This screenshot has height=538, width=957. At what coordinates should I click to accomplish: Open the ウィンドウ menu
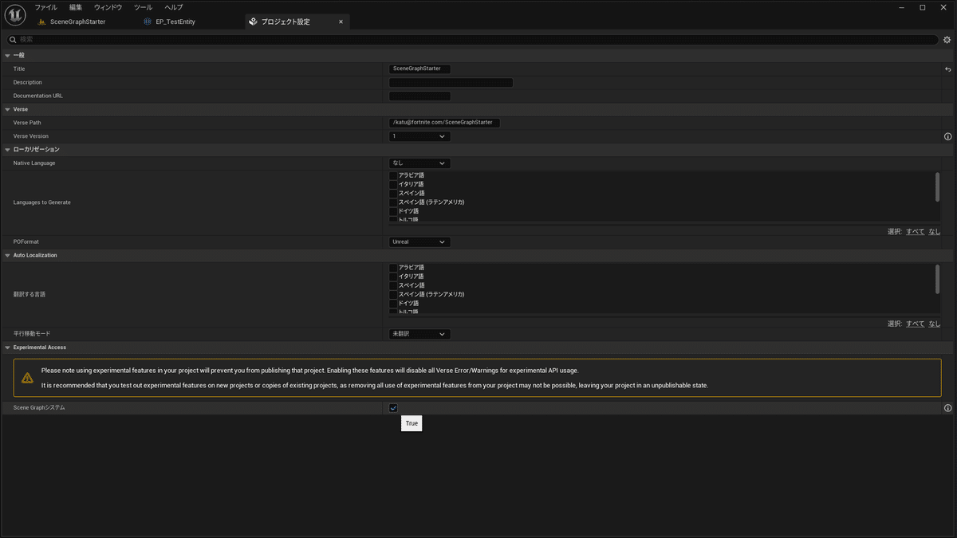point(108,7)
